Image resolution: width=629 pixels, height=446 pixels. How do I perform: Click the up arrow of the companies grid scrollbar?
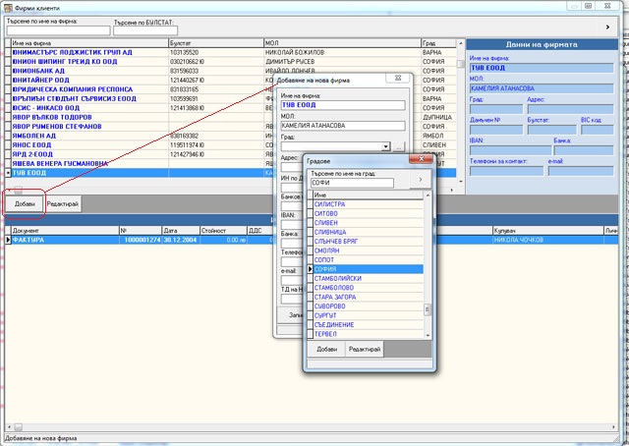point(461,43)
